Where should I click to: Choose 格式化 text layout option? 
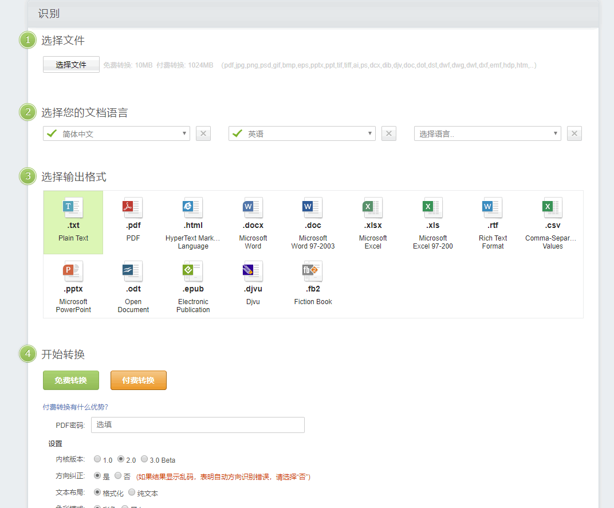click(x=97, y=493)
